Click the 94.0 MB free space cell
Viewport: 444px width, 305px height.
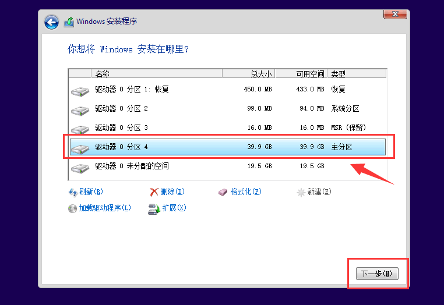point(312,109)
